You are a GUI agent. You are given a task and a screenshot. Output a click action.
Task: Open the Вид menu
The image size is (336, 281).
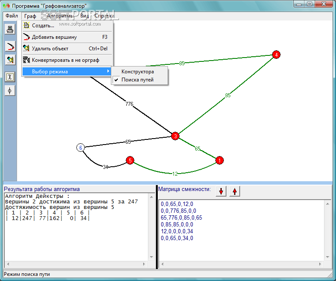[x=84, y=16]
